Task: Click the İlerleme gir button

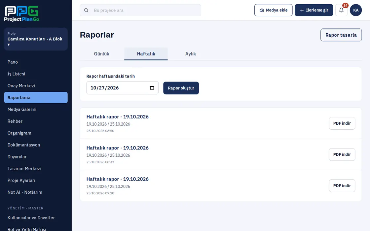Action: click(314, 10)
